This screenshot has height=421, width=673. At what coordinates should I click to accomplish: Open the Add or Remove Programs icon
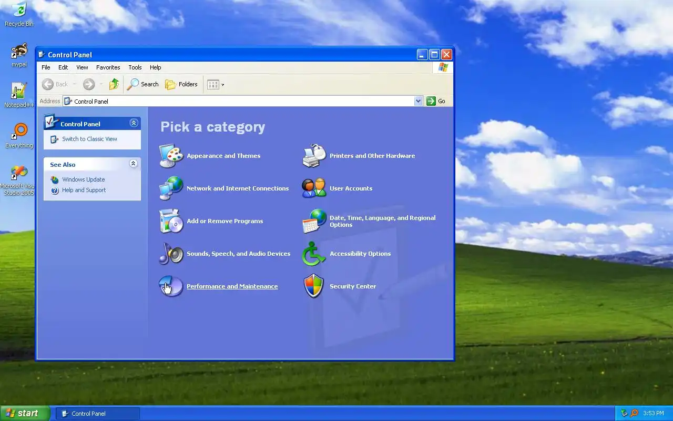[x=171, y=221]
